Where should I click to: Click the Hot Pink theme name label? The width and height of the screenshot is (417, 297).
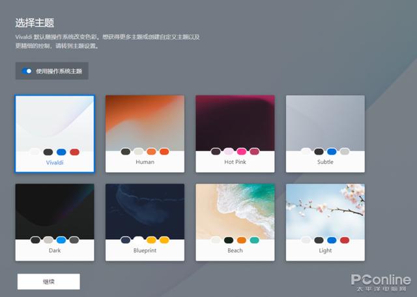click(235, 162)
